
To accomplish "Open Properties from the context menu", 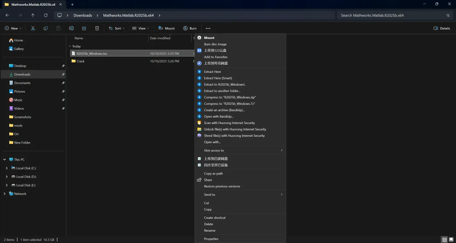I will coord(240,239).
